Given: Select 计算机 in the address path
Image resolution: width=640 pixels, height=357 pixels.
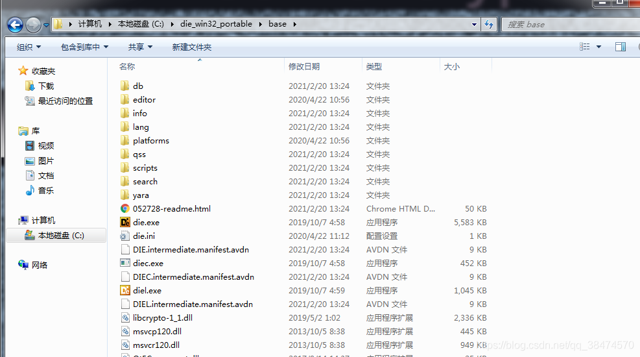Looking at the screenshot, I should coord(90,24).
